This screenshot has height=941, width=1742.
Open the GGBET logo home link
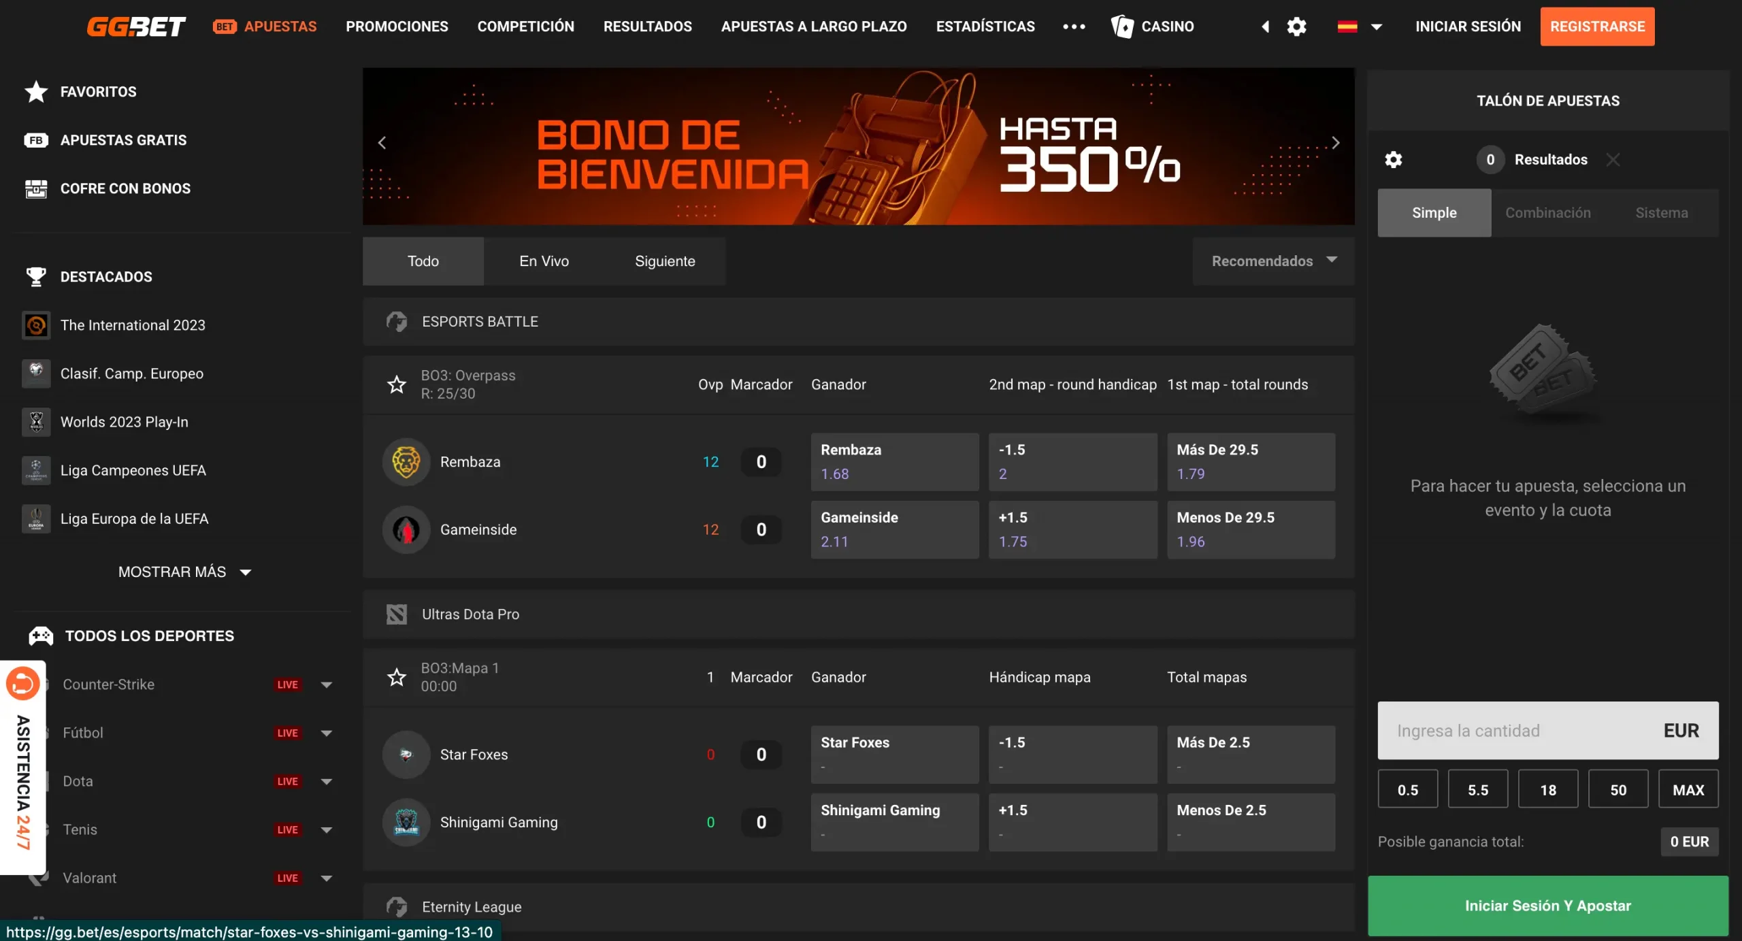[136, 27]
